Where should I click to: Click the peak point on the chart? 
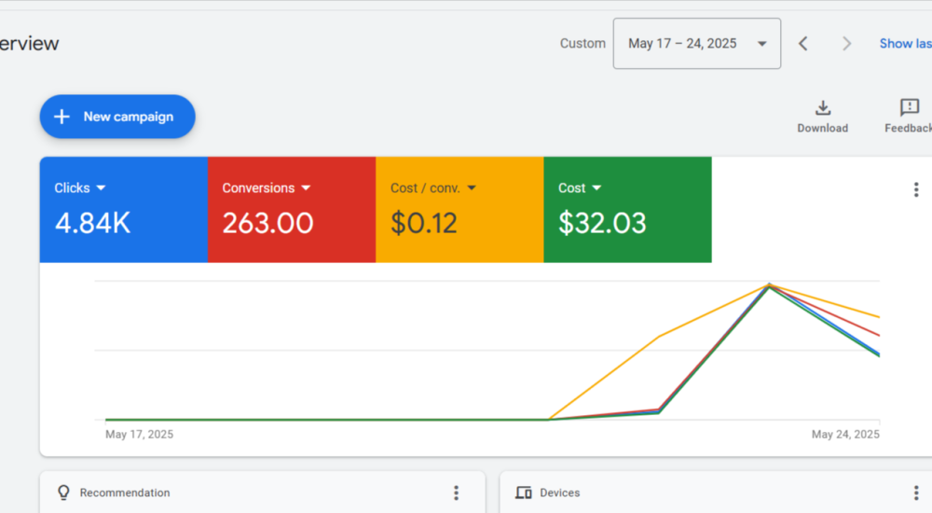tap(769, 284)
